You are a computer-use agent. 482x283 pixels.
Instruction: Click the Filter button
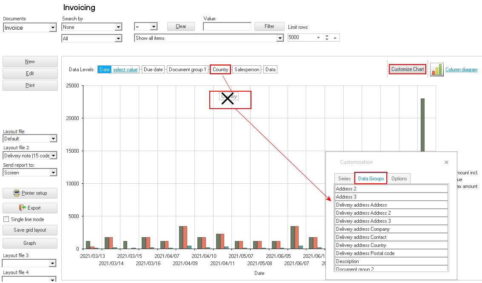tap(269, 26)
